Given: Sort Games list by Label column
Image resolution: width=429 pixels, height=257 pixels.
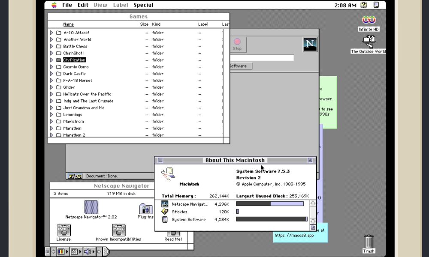Looking at the screenshot, I should pos(203,24).
